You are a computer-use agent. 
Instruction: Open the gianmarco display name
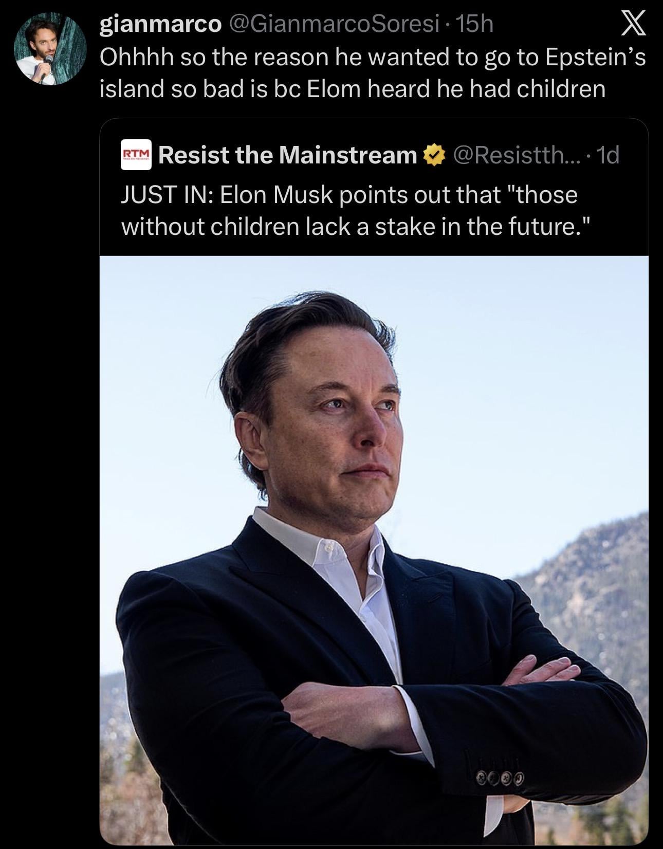[160, 24]
